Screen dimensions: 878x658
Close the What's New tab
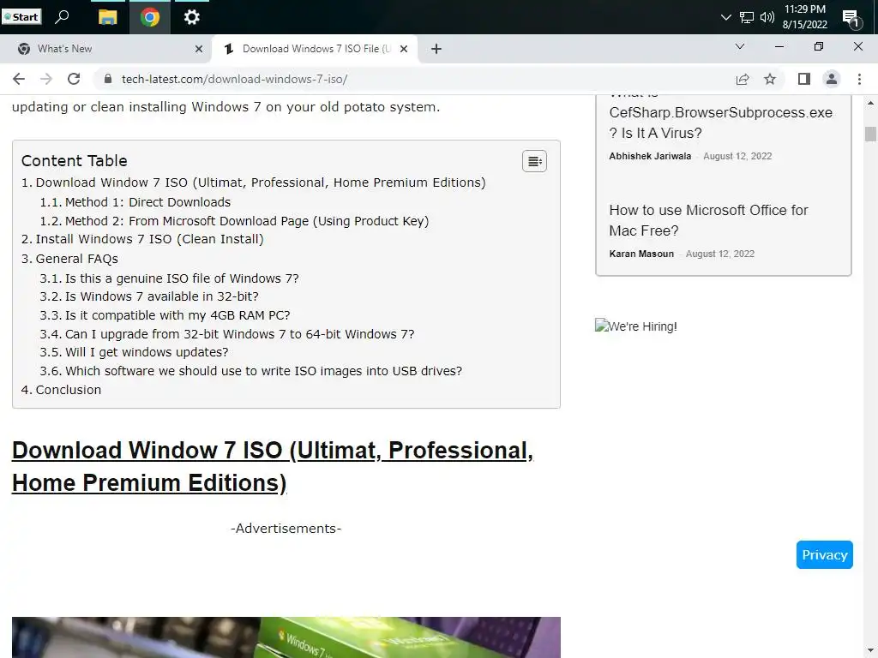tap(199, 49)
